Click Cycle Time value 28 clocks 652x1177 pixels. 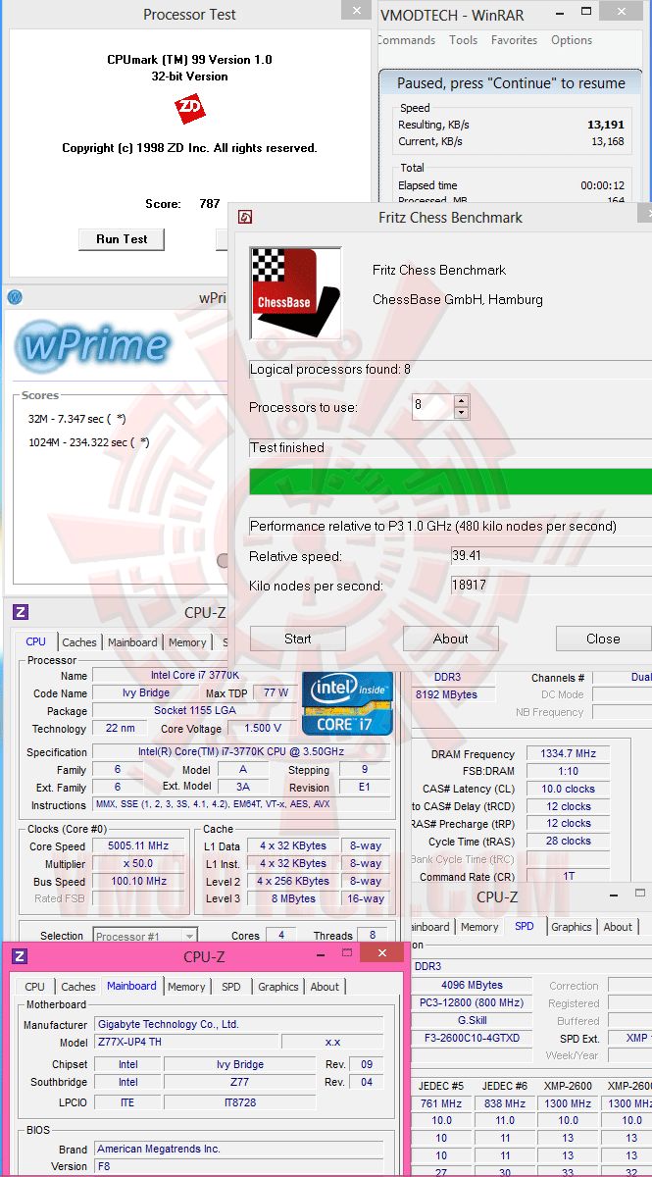click(568, 842)
